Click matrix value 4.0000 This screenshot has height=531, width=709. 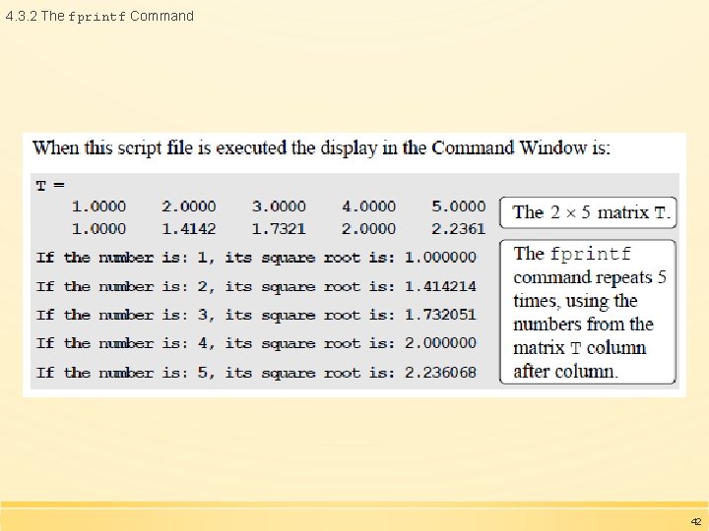coord(369,206)
